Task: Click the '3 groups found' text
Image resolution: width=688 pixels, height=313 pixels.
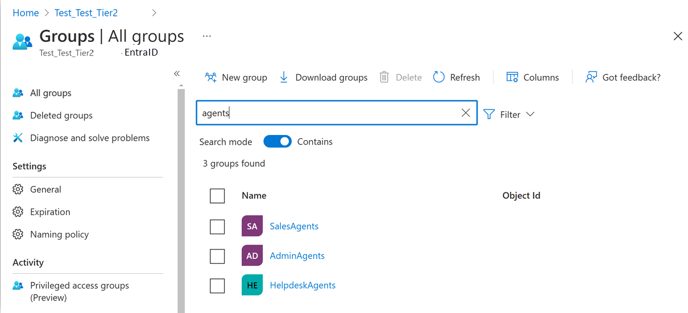Action: pos(234,163)
